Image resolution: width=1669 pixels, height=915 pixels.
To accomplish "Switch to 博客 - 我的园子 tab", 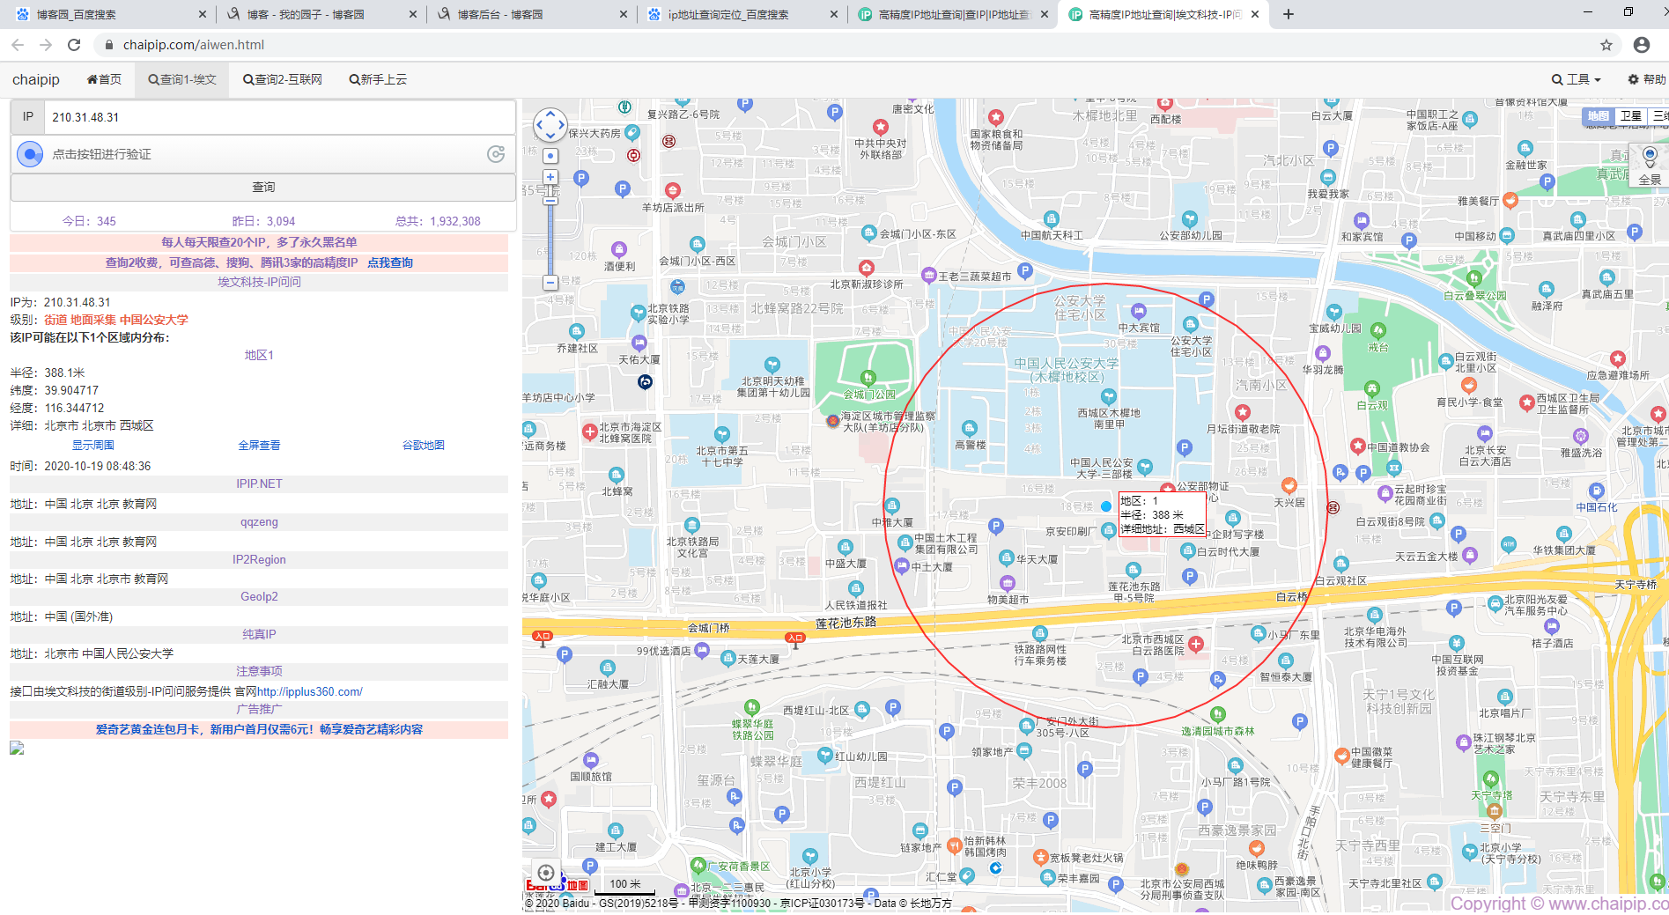I will pyautogui.click(x=321, y=14).
